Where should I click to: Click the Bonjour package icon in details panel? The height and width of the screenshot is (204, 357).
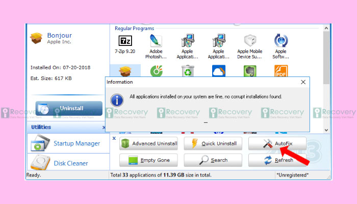point(36,38)
